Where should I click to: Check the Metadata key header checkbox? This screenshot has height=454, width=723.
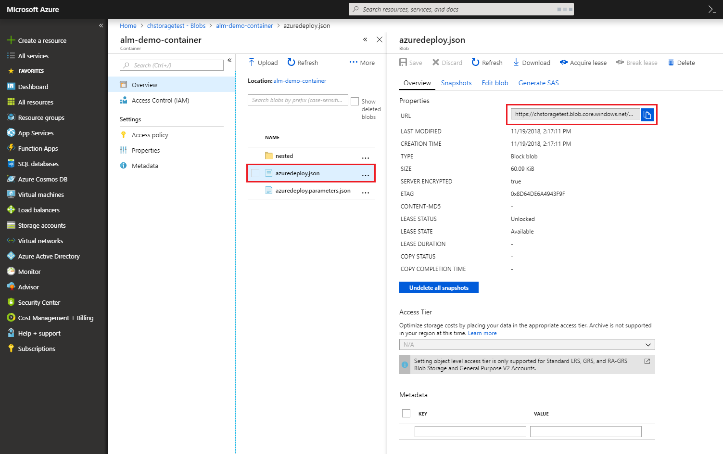pyautogui.click(x=406, y=414)
